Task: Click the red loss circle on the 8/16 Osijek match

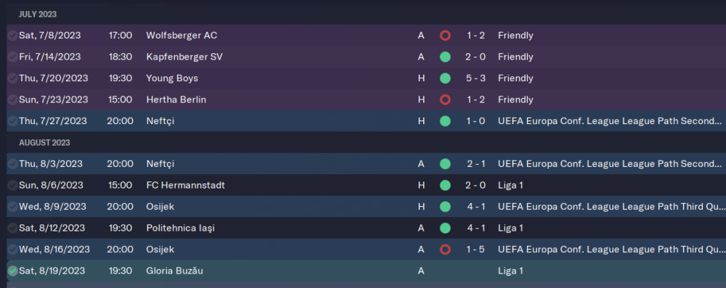Action: coord(445,250)
